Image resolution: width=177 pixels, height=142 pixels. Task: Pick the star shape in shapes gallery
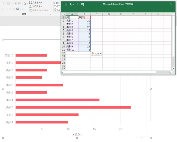coord(55,3)
